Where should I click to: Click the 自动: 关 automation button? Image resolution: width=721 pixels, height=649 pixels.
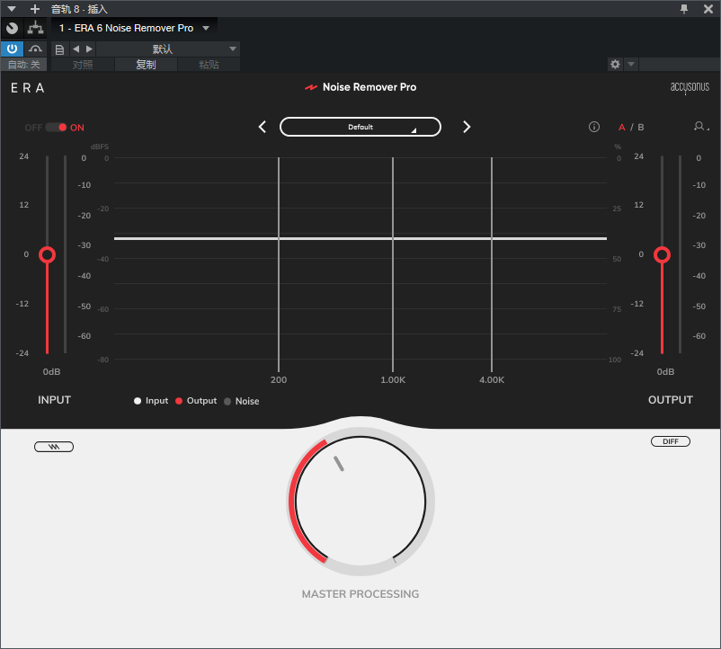[24, 65]
